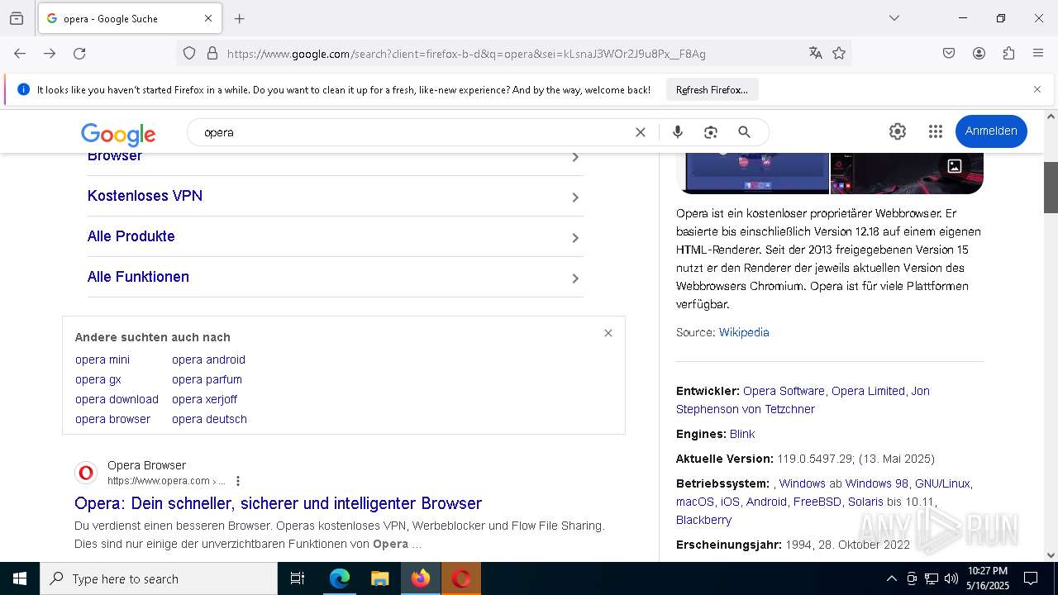Screen dimensions: 1058x595
Task: Open Windows Start menu
Action: (20, 578)
